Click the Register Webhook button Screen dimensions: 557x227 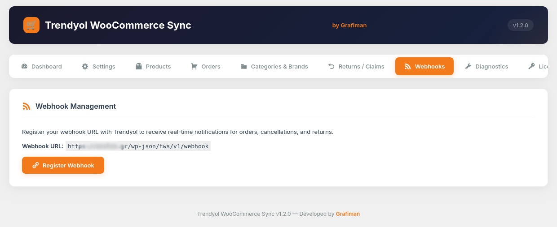(63, 165)
